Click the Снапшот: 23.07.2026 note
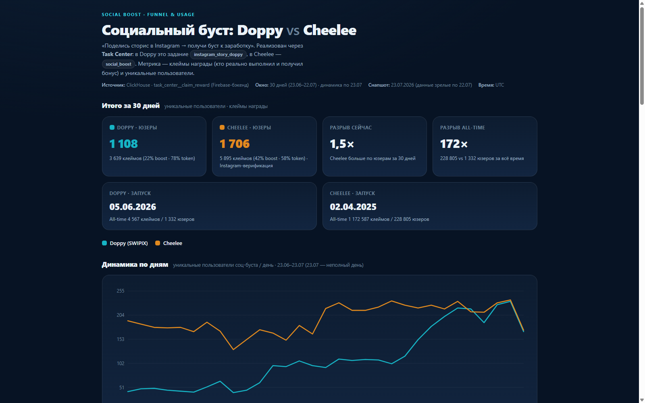 (x=420, y=85)
